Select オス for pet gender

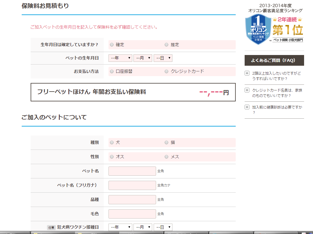pyautogui.click(x=112, y=157)
